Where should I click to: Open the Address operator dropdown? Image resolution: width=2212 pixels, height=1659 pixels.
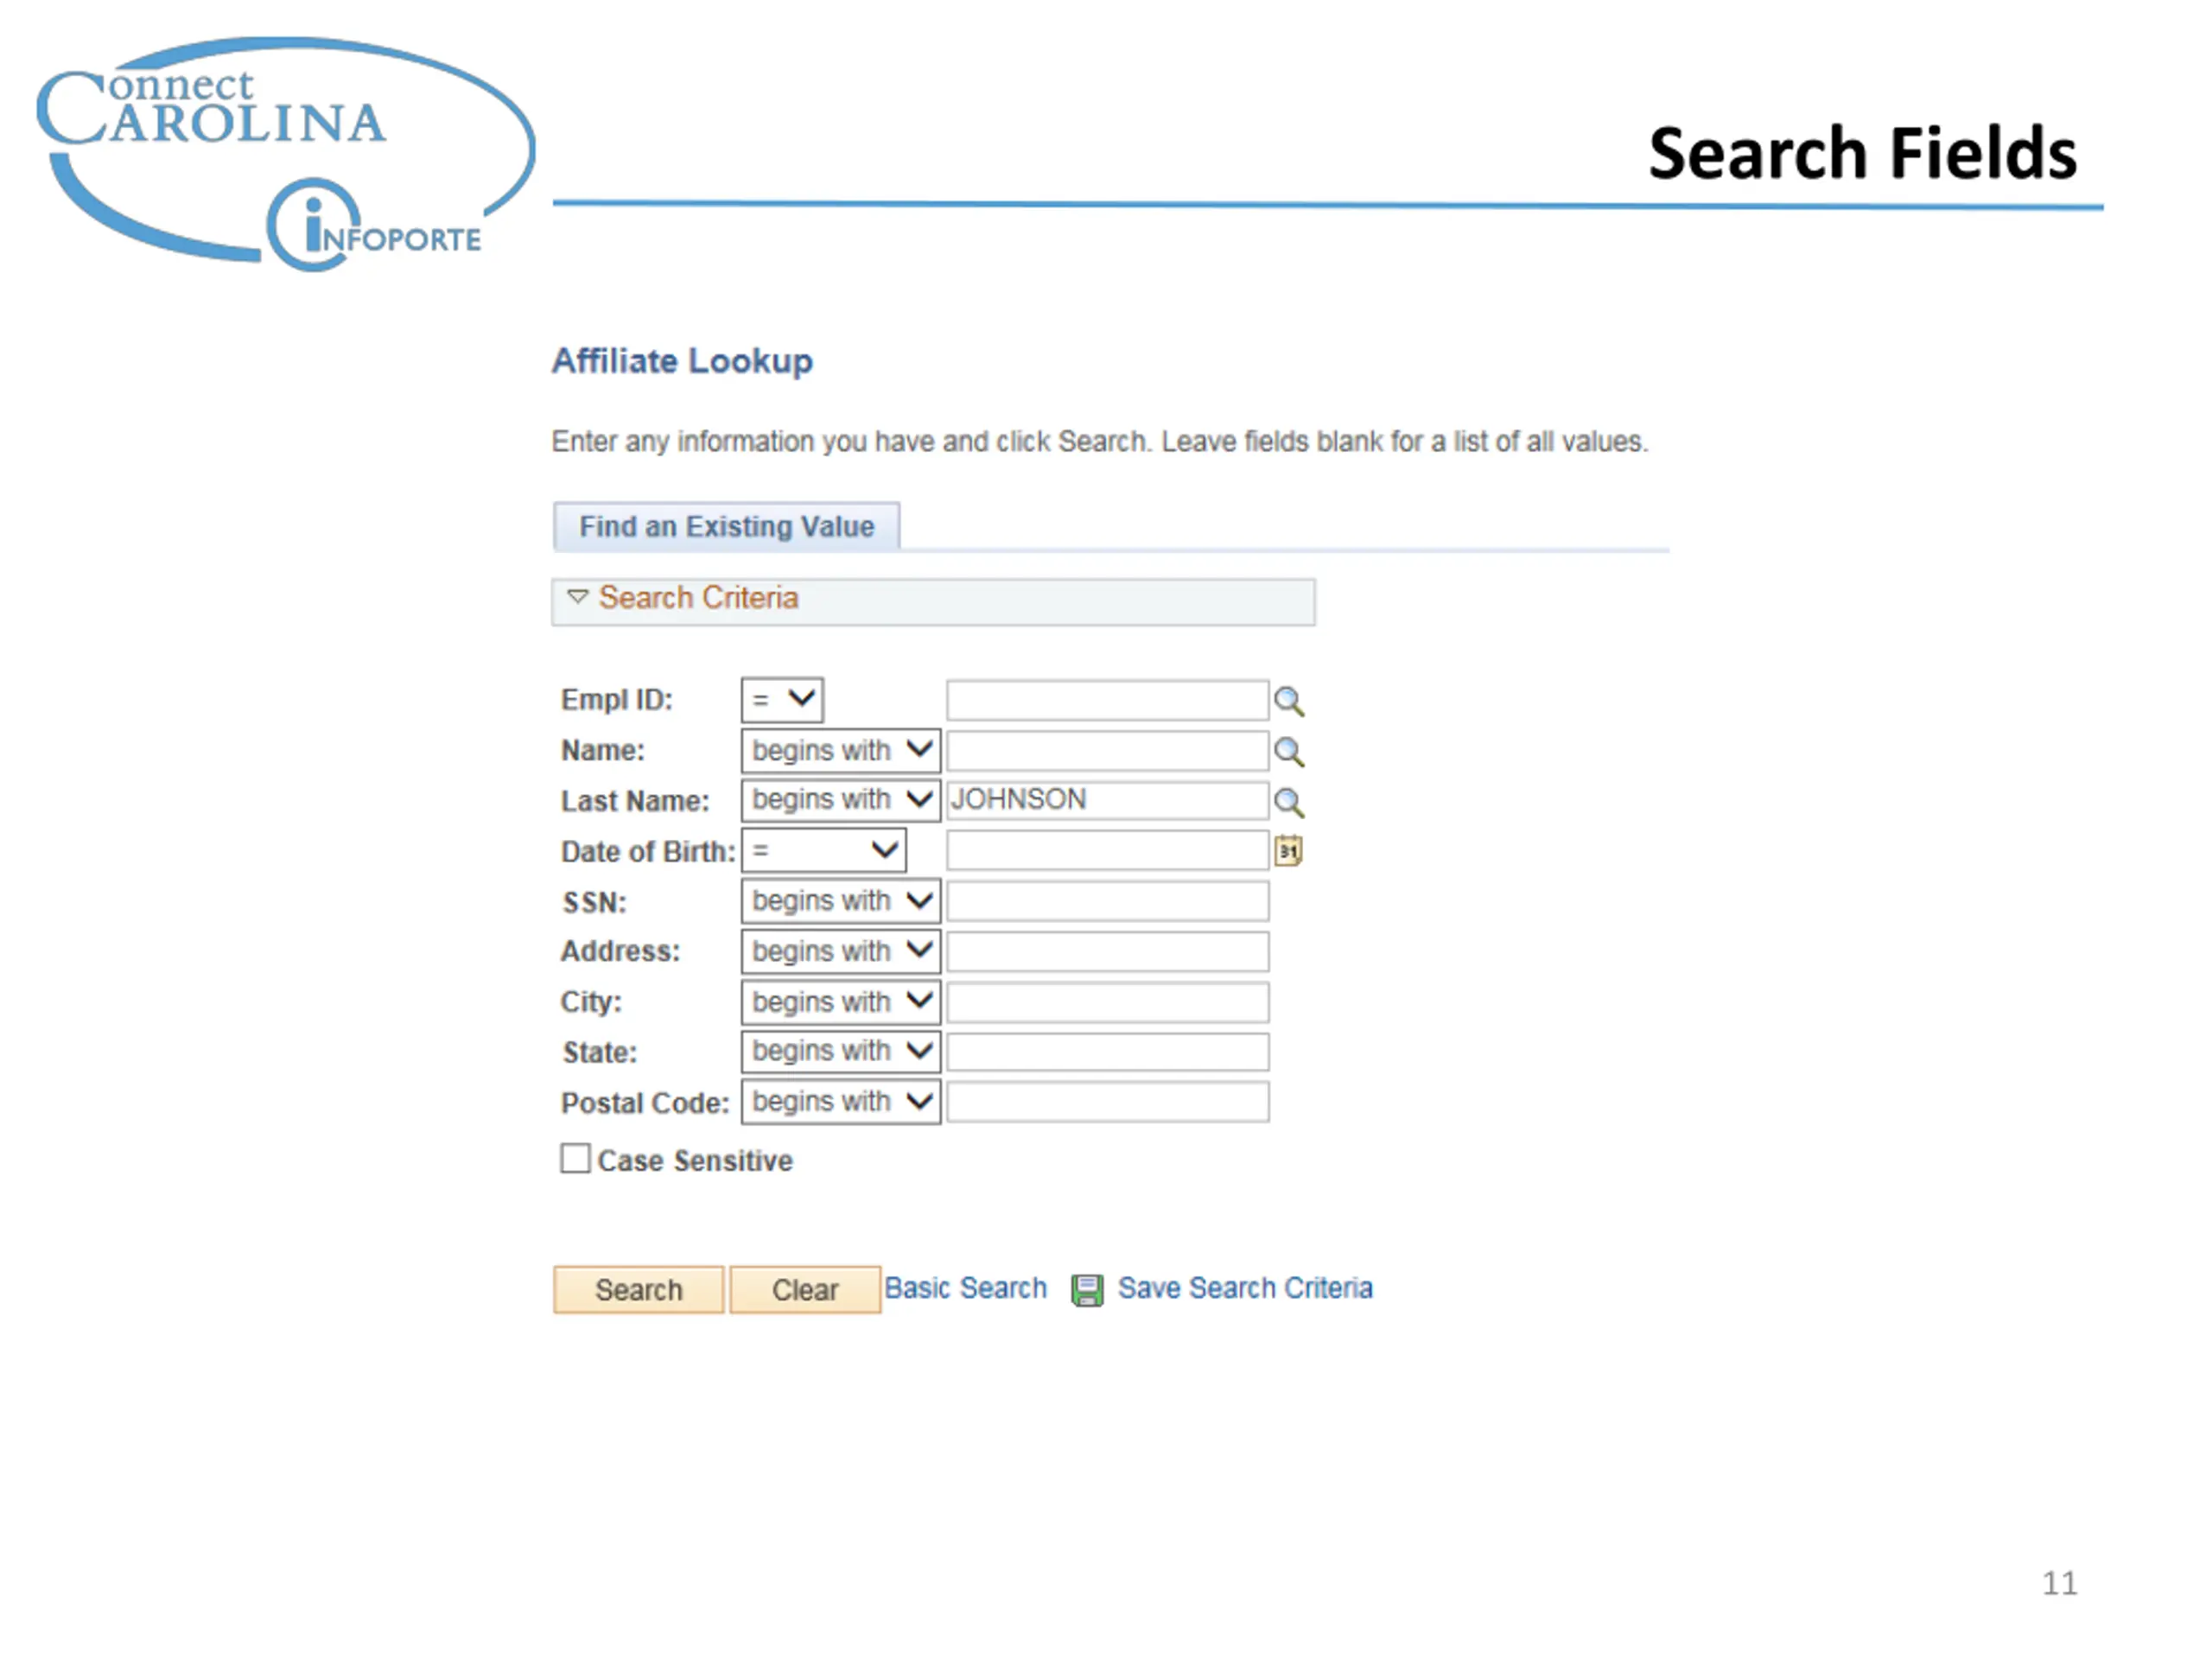(840, 951)
